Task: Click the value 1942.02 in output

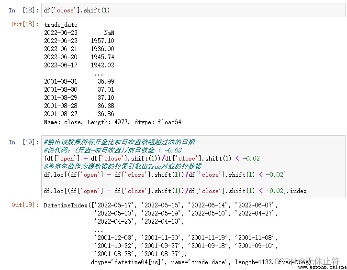Action: point(102,65)
